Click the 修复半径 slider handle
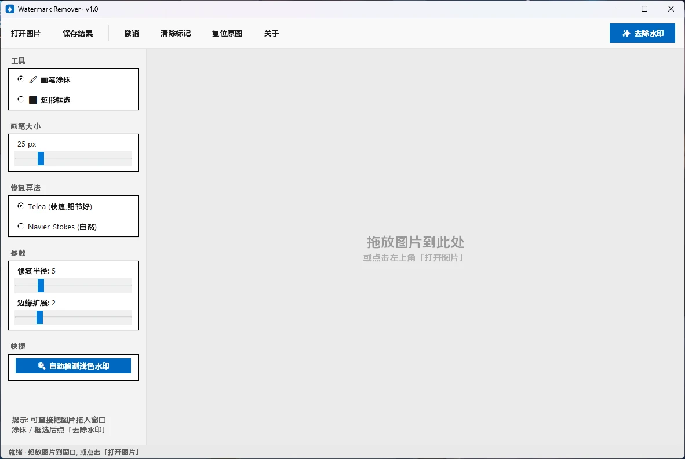This screenshot has height=459, width=685. coord(41,286)
